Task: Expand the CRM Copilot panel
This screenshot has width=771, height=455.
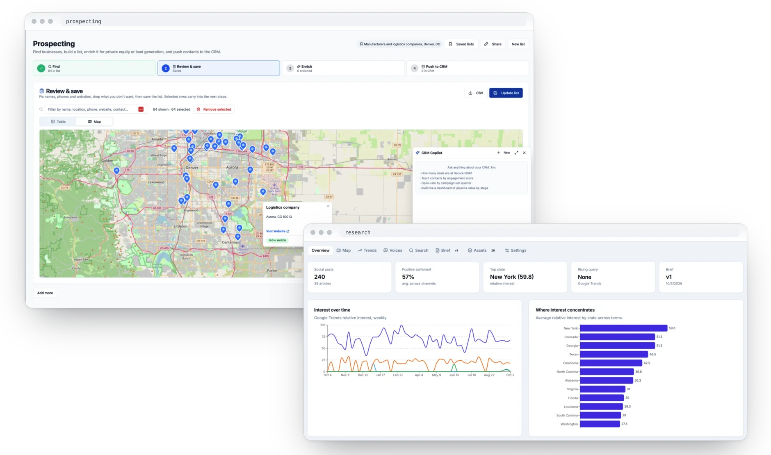Action: pyautogui.click(x=516, y=152)
